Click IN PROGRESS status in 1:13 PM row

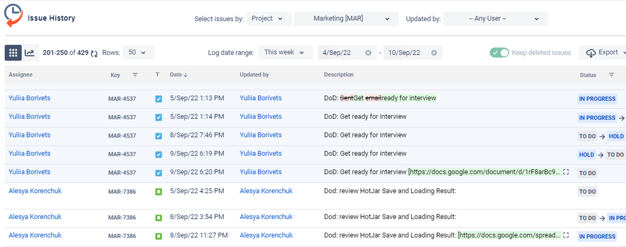click(x=597, y=99)
